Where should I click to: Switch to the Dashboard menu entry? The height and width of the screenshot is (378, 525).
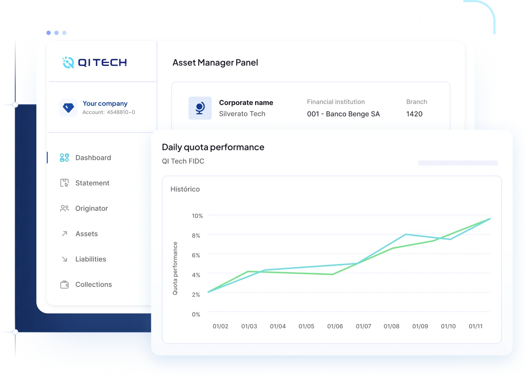click(93, 158)
